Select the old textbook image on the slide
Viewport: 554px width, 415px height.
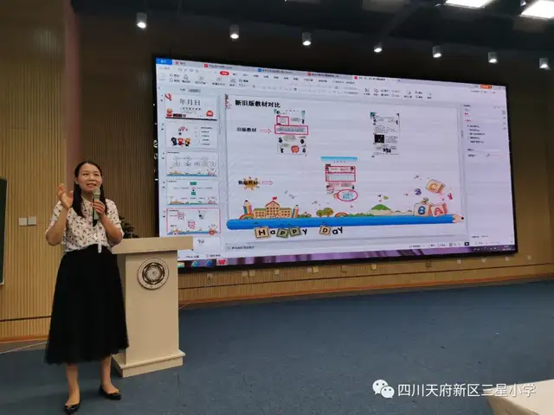tap(291, 131)
